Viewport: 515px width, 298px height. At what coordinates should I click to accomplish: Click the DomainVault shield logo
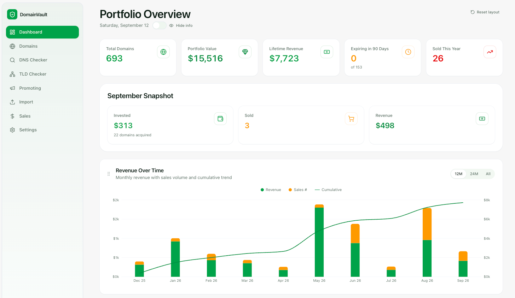[x=12, y=14]
